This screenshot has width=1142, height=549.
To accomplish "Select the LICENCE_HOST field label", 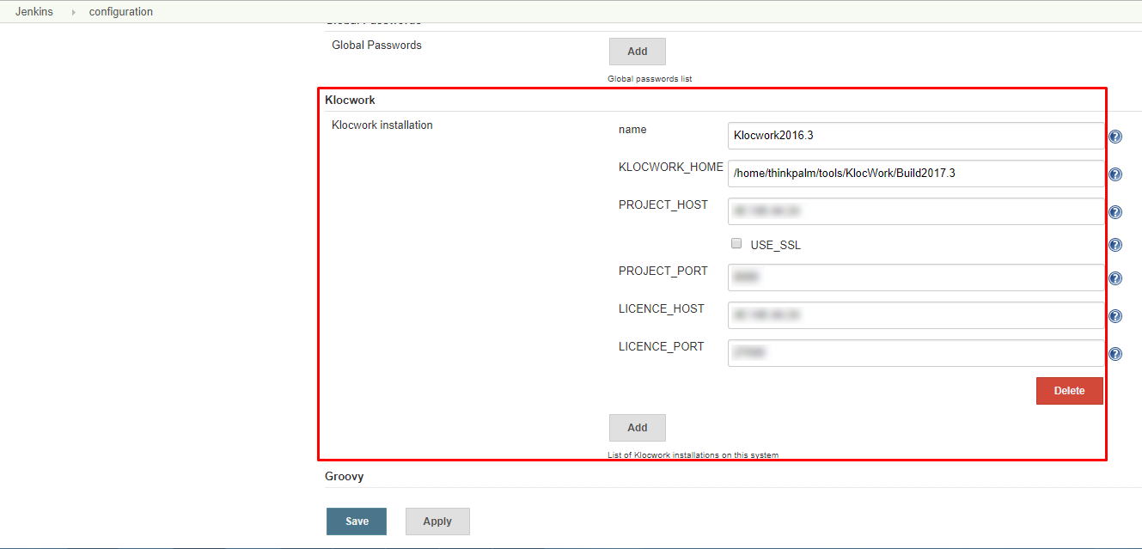I will pos(662,309).
